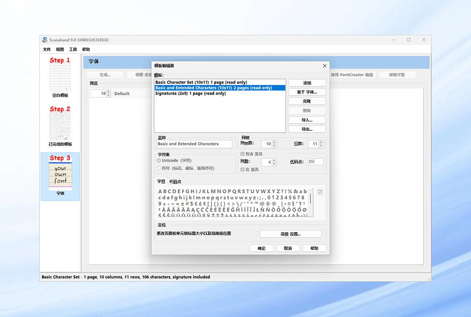Image resolution: width=471 pixels, height=317 pixels.
Task: Click the 导入... button
Action: pos(307,120)
